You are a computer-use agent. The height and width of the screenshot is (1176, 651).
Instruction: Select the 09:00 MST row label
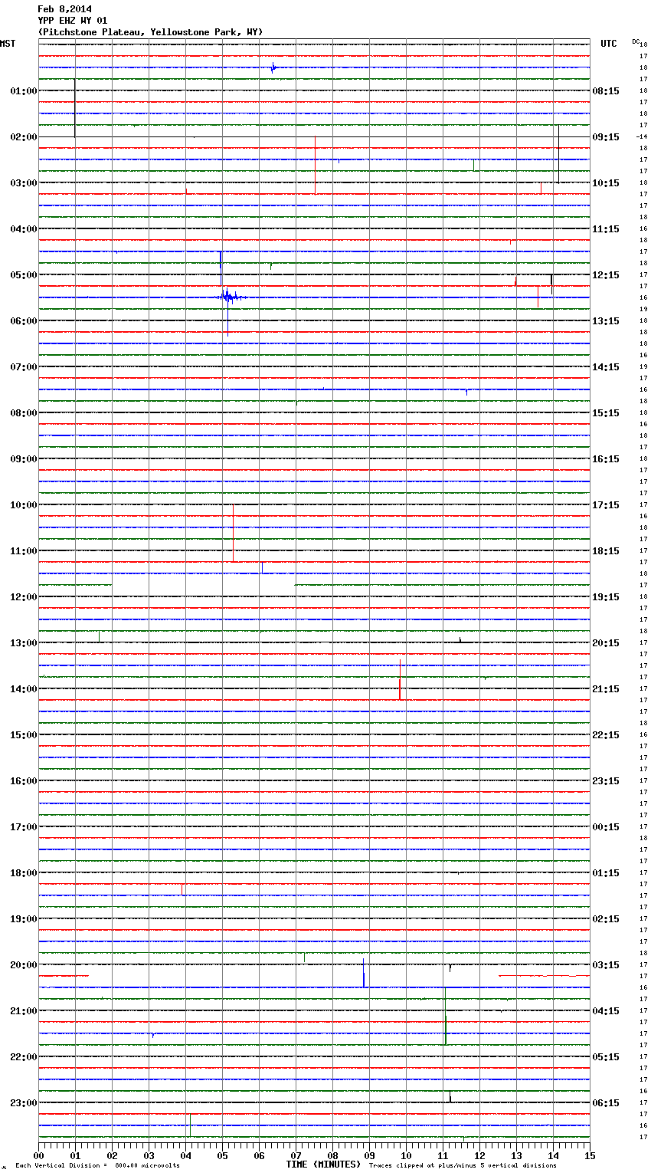[24, 459]
